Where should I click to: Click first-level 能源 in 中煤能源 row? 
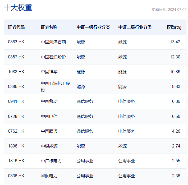coord(81,146)
